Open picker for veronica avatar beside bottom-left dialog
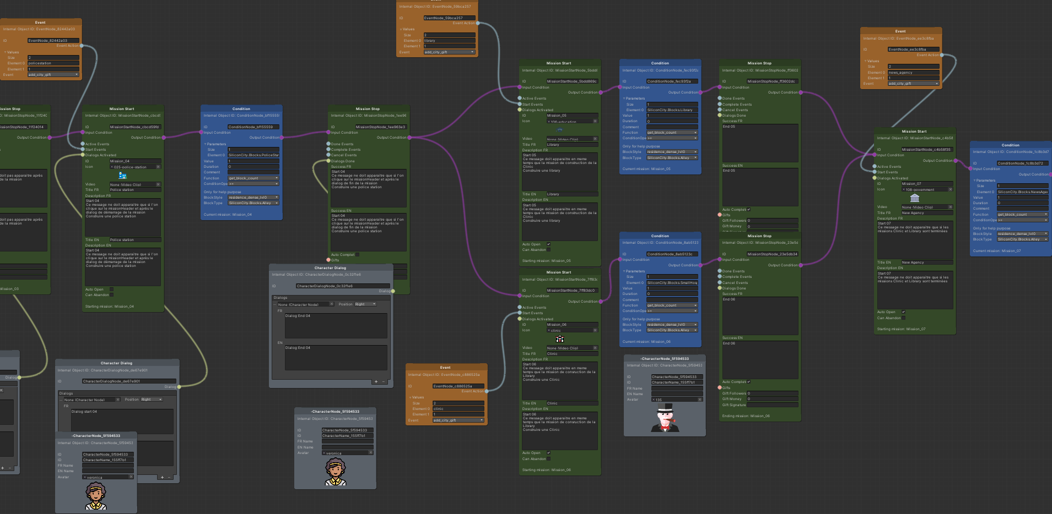Viewport: 1052px width, 514px height. [x=131, y=477]
